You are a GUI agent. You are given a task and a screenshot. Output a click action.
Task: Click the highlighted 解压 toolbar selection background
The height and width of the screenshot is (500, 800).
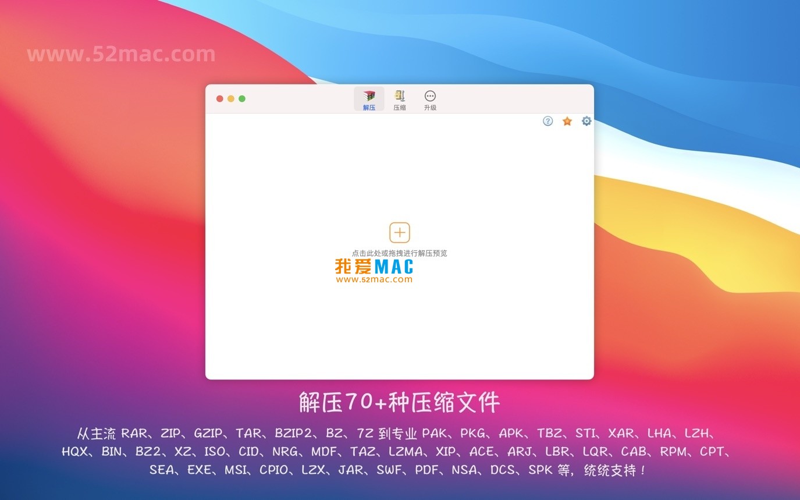pos(369,99)
